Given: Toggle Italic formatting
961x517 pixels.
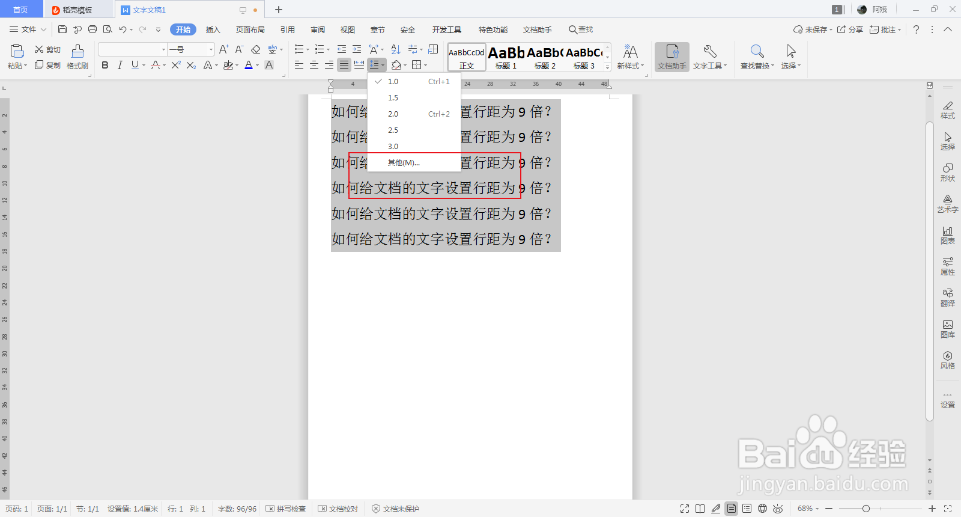Looking at the screenshot, I should (x=120, y=65).
